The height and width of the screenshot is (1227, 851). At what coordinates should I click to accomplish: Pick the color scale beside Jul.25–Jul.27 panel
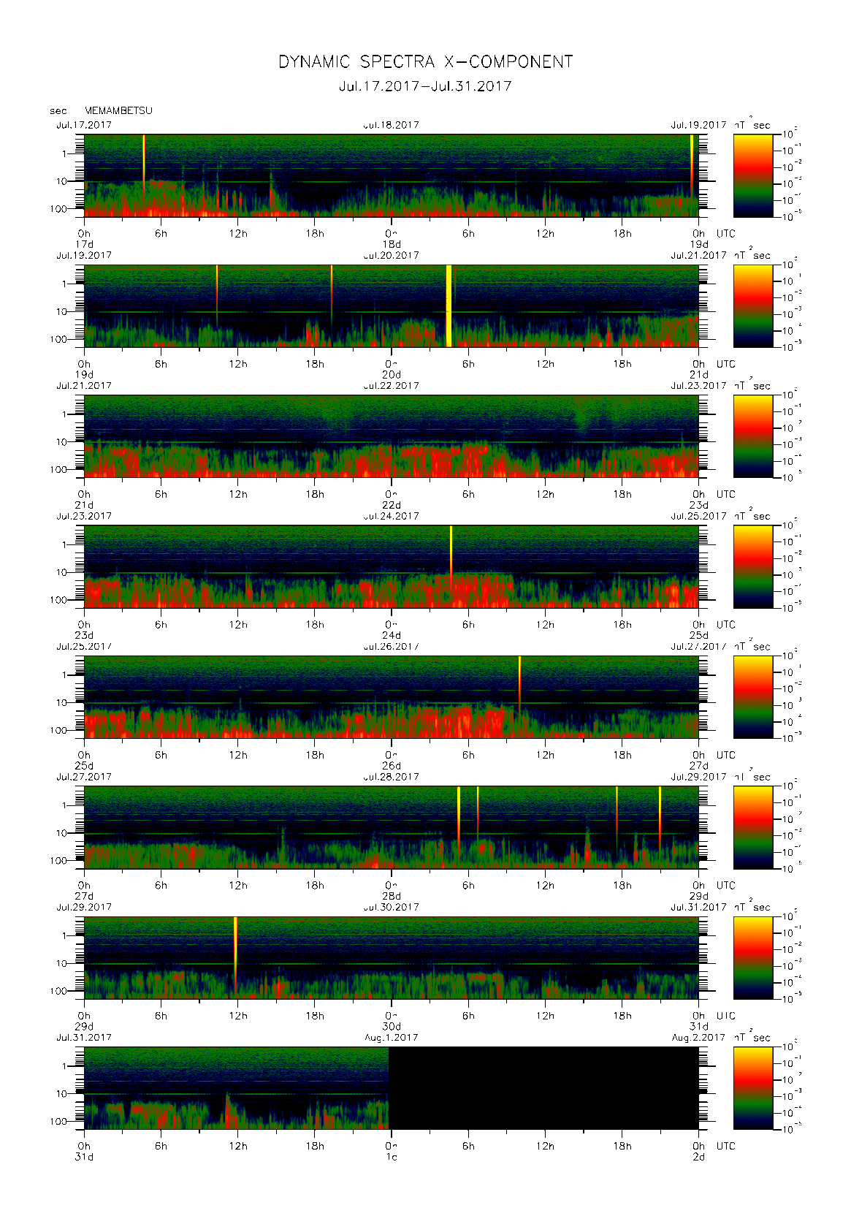pos(753,697)
